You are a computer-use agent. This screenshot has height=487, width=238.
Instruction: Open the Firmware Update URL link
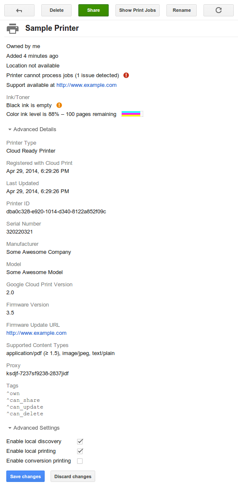[x=37, y=333]
